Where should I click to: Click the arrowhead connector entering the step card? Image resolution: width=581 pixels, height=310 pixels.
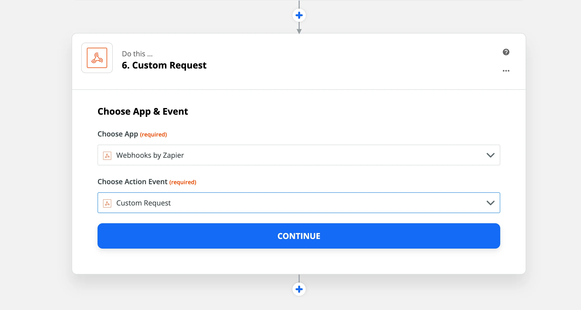click(299, 31)
